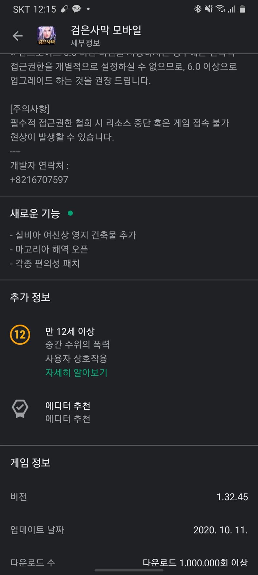
Task: Tap the 에디터 추천 label
Action: (x=68, y=405)
